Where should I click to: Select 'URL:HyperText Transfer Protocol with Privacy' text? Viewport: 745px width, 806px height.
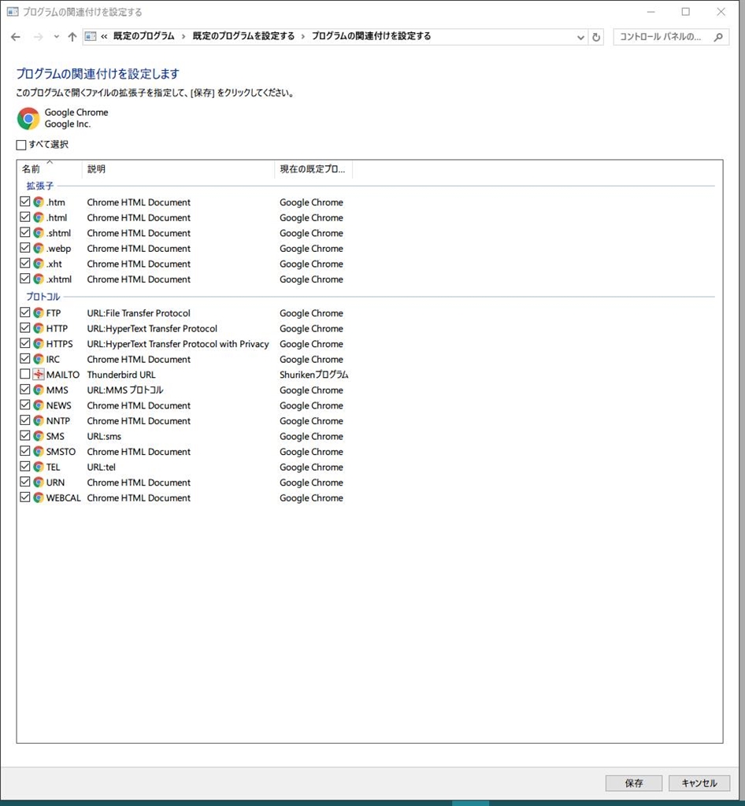tap(178, 344)
